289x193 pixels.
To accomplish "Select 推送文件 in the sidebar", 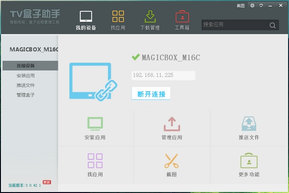I will [x=26, y=85].
